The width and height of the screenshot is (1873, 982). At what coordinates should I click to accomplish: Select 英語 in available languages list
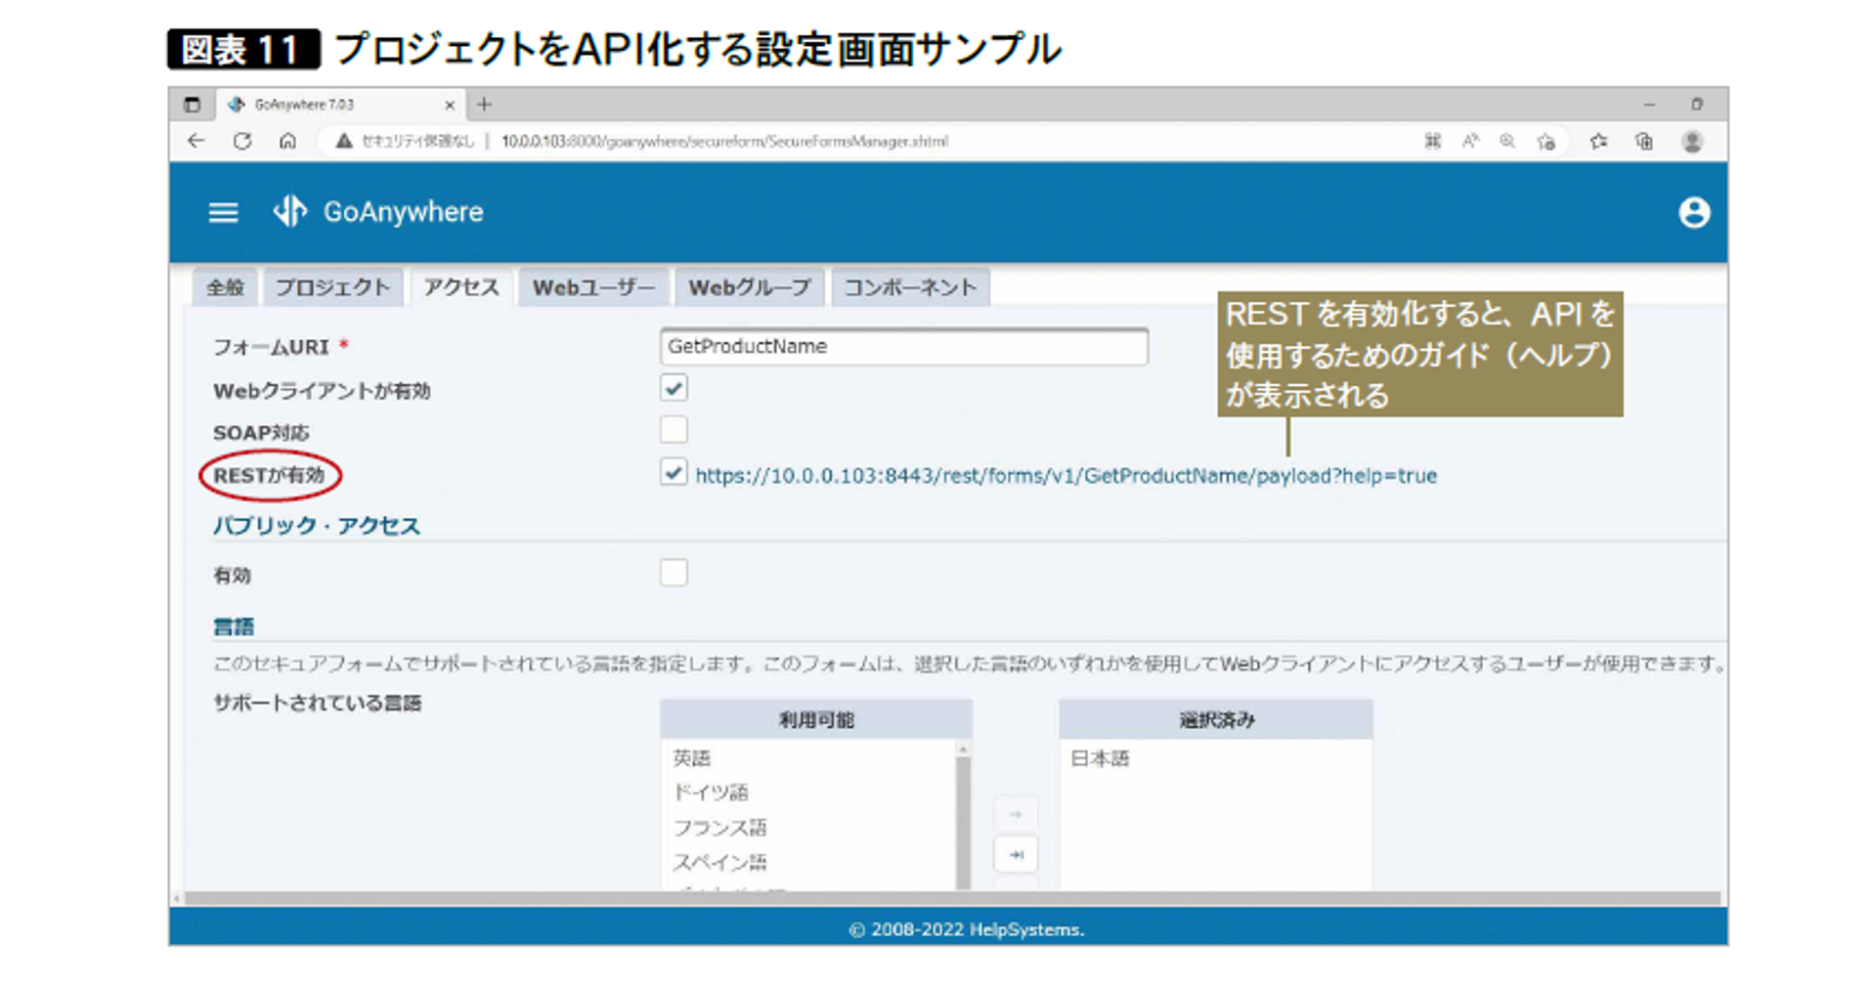pyautogui.click(x=692, y=758)
